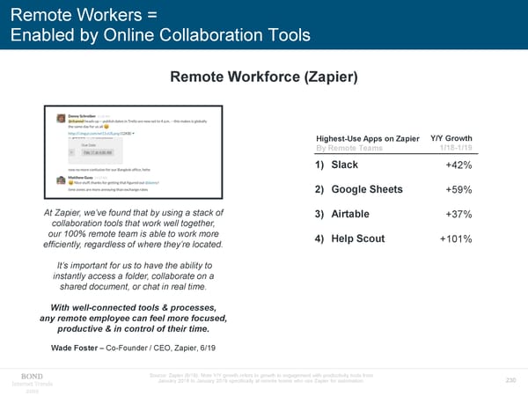This screenshot has height=396, width=528.
Task: Select the Airtable entry in the list
Action: pyautogui.click(x=351, y=215)
